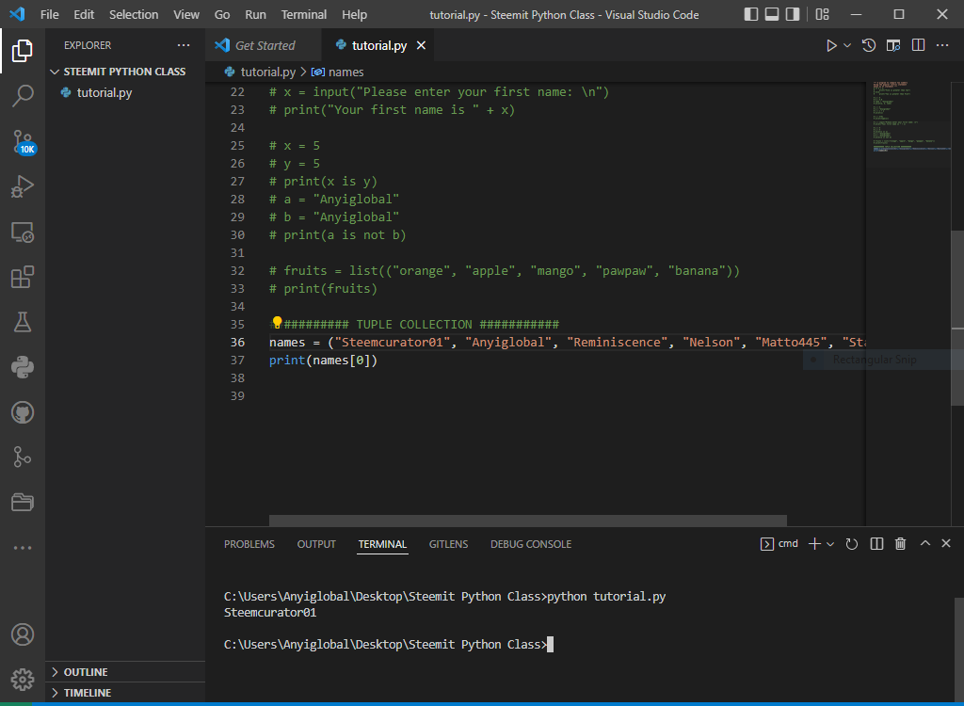Open the Remote Explorer icon

point(23,232)
